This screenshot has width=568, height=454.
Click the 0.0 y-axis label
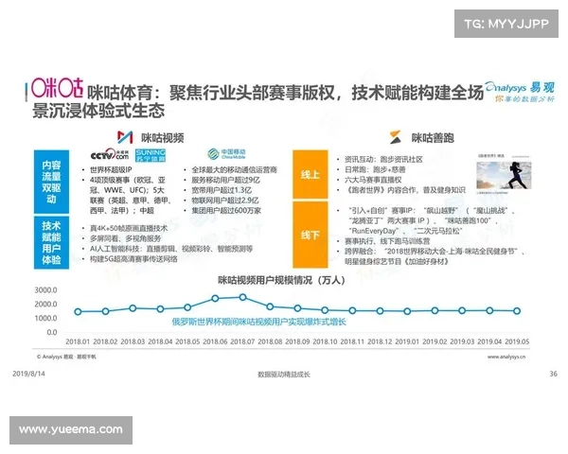pos(52,332)
